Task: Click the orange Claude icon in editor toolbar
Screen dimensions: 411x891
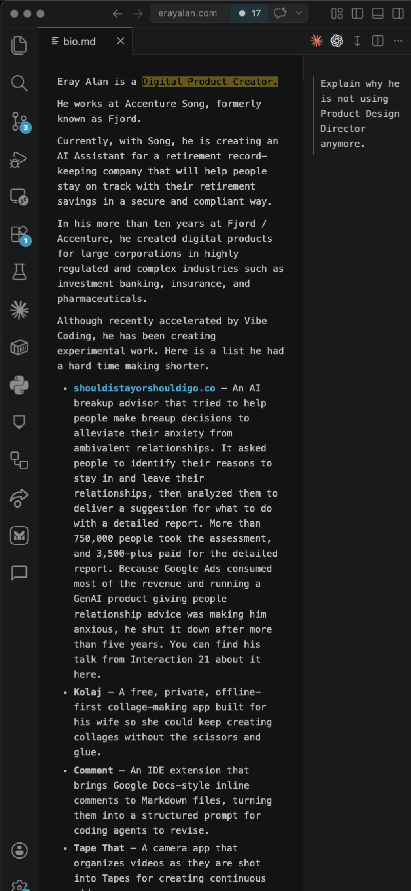Action: point(316,41)
